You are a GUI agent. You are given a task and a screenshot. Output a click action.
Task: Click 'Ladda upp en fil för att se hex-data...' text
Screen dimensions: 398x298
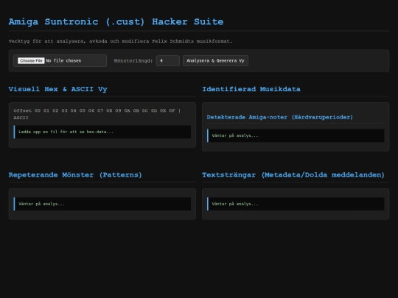[66, 132]
